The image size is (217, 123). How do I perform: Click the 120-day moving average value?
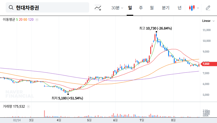pyautogui.click(x=31, y=20)
